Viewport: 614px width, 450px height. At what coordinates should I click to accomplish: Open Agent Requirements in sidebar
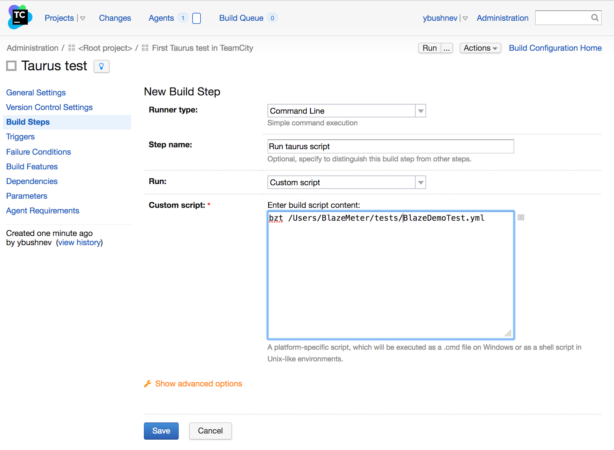click(43, 211)
